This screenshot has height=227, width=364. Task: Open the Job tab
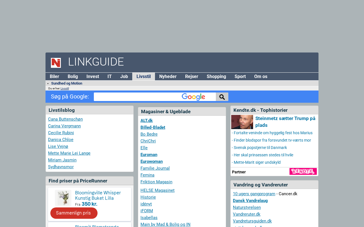124,77
